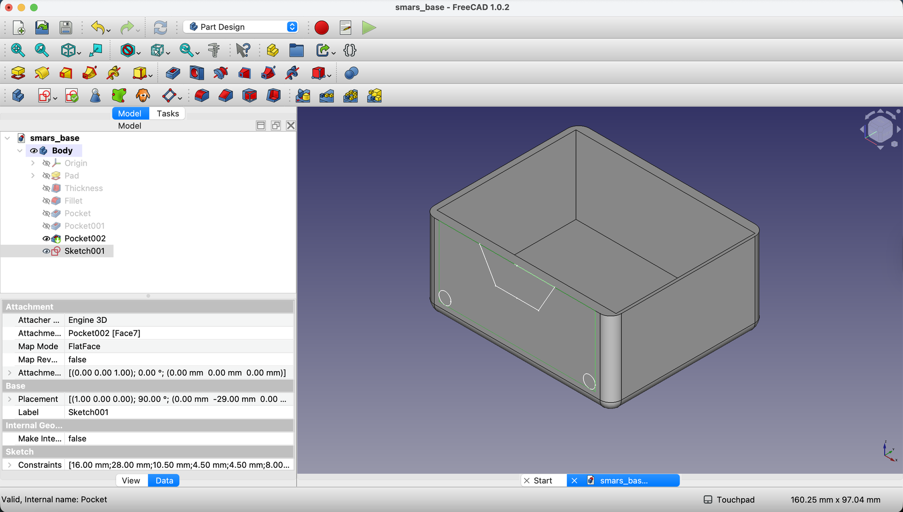903x512 pixels.
Task: Click the Boolean operation icon
Action: [x=351, y=73]
